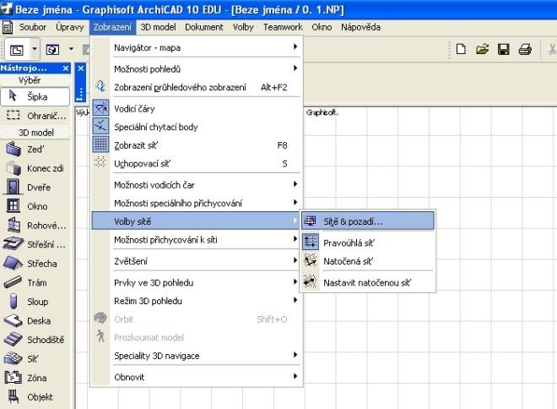The image size is (557, 409).
Task: Click the floor plan window toolbar icon
Action: [17, 50]
